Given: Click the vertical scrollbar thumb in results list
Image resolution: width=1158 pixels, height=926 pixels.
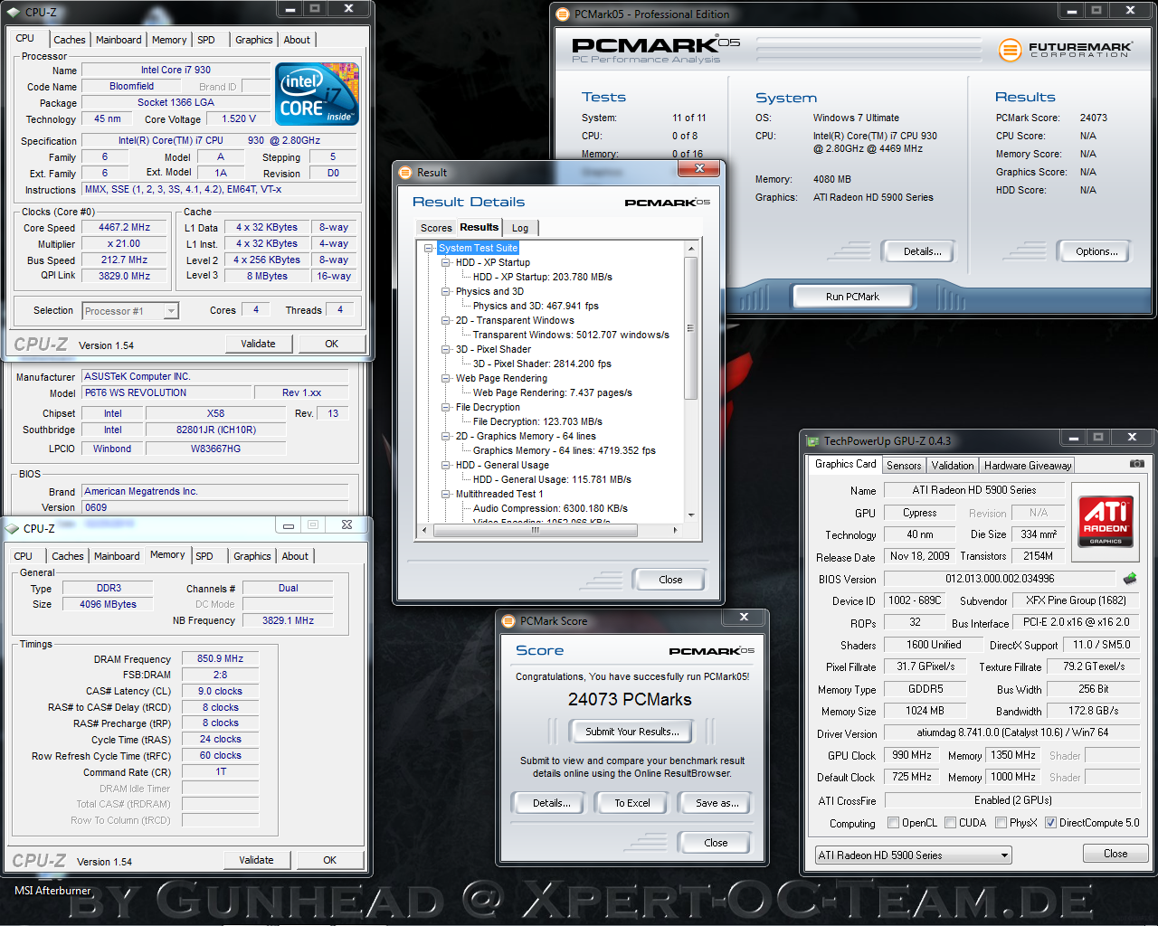Looking at the screenshot, I should (x=691, y=328).
